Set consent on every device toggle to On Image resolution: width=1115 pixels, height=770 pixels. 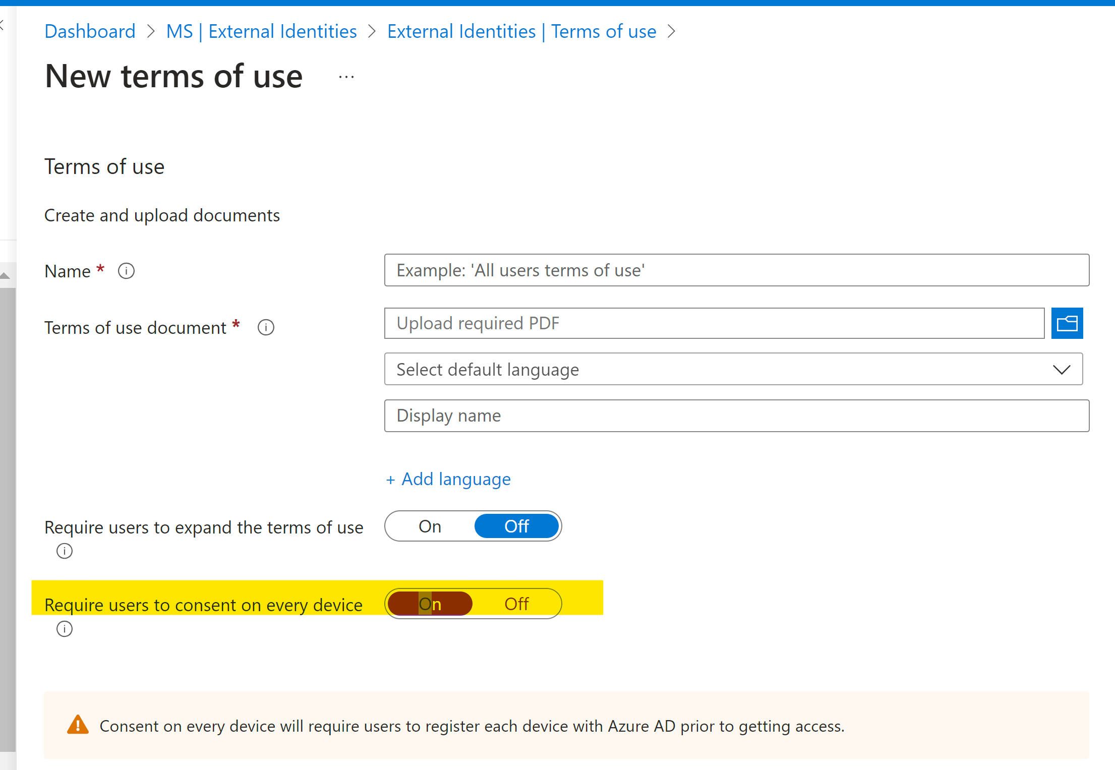point(430,604)
